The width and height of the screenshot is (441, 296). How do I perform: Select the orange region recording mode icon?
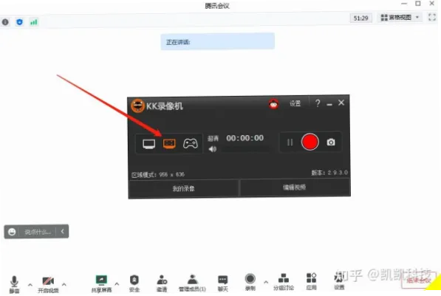169,144
